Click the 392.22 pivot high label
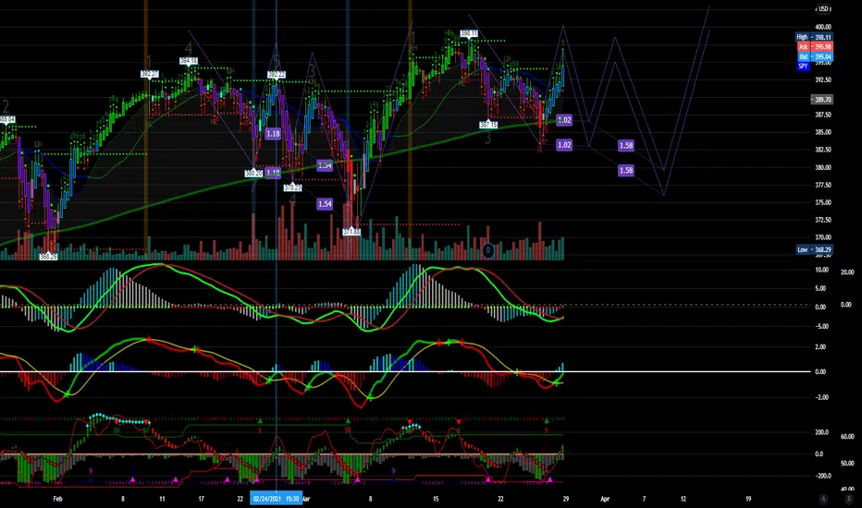 277,74
